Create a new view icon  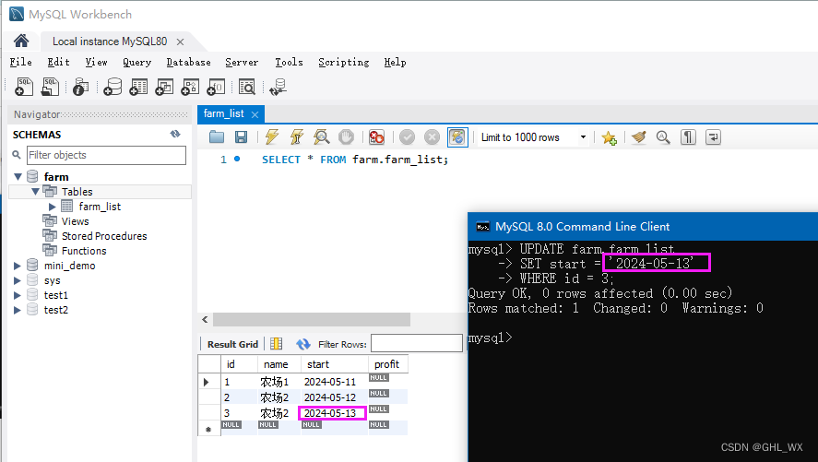164,87
